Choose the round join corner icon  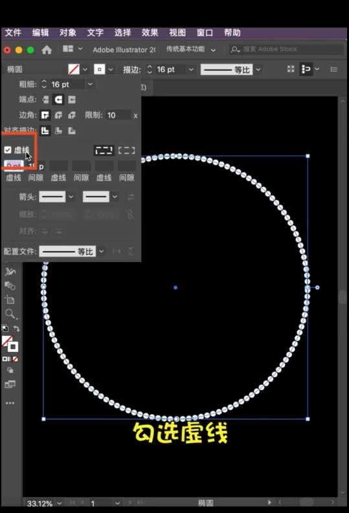59,115
